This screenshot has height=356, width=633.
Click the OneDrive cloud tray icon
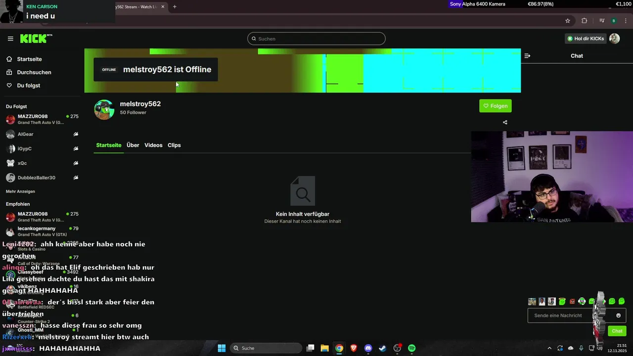pos(571,348)
